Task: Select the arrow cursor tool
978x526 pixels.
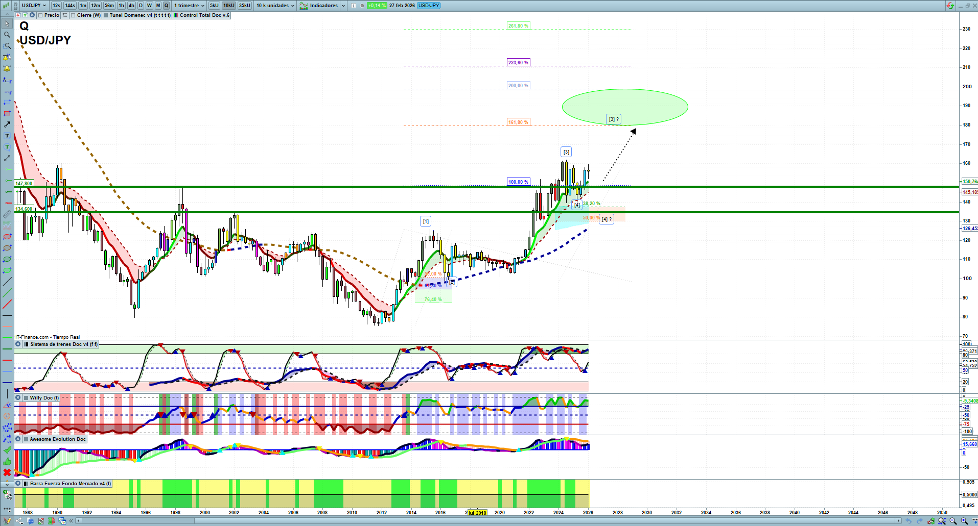Action: point(7,23)
